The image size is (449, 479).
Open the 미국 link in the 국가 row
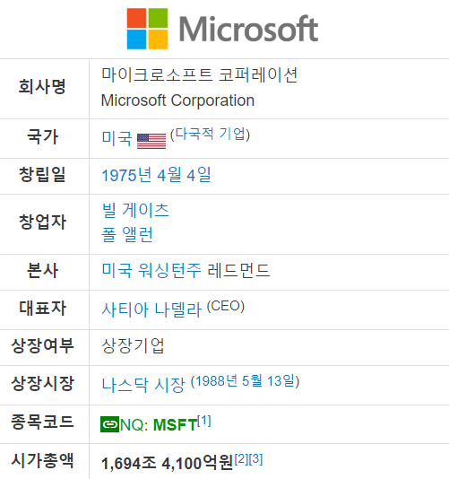tap(117, 138)
